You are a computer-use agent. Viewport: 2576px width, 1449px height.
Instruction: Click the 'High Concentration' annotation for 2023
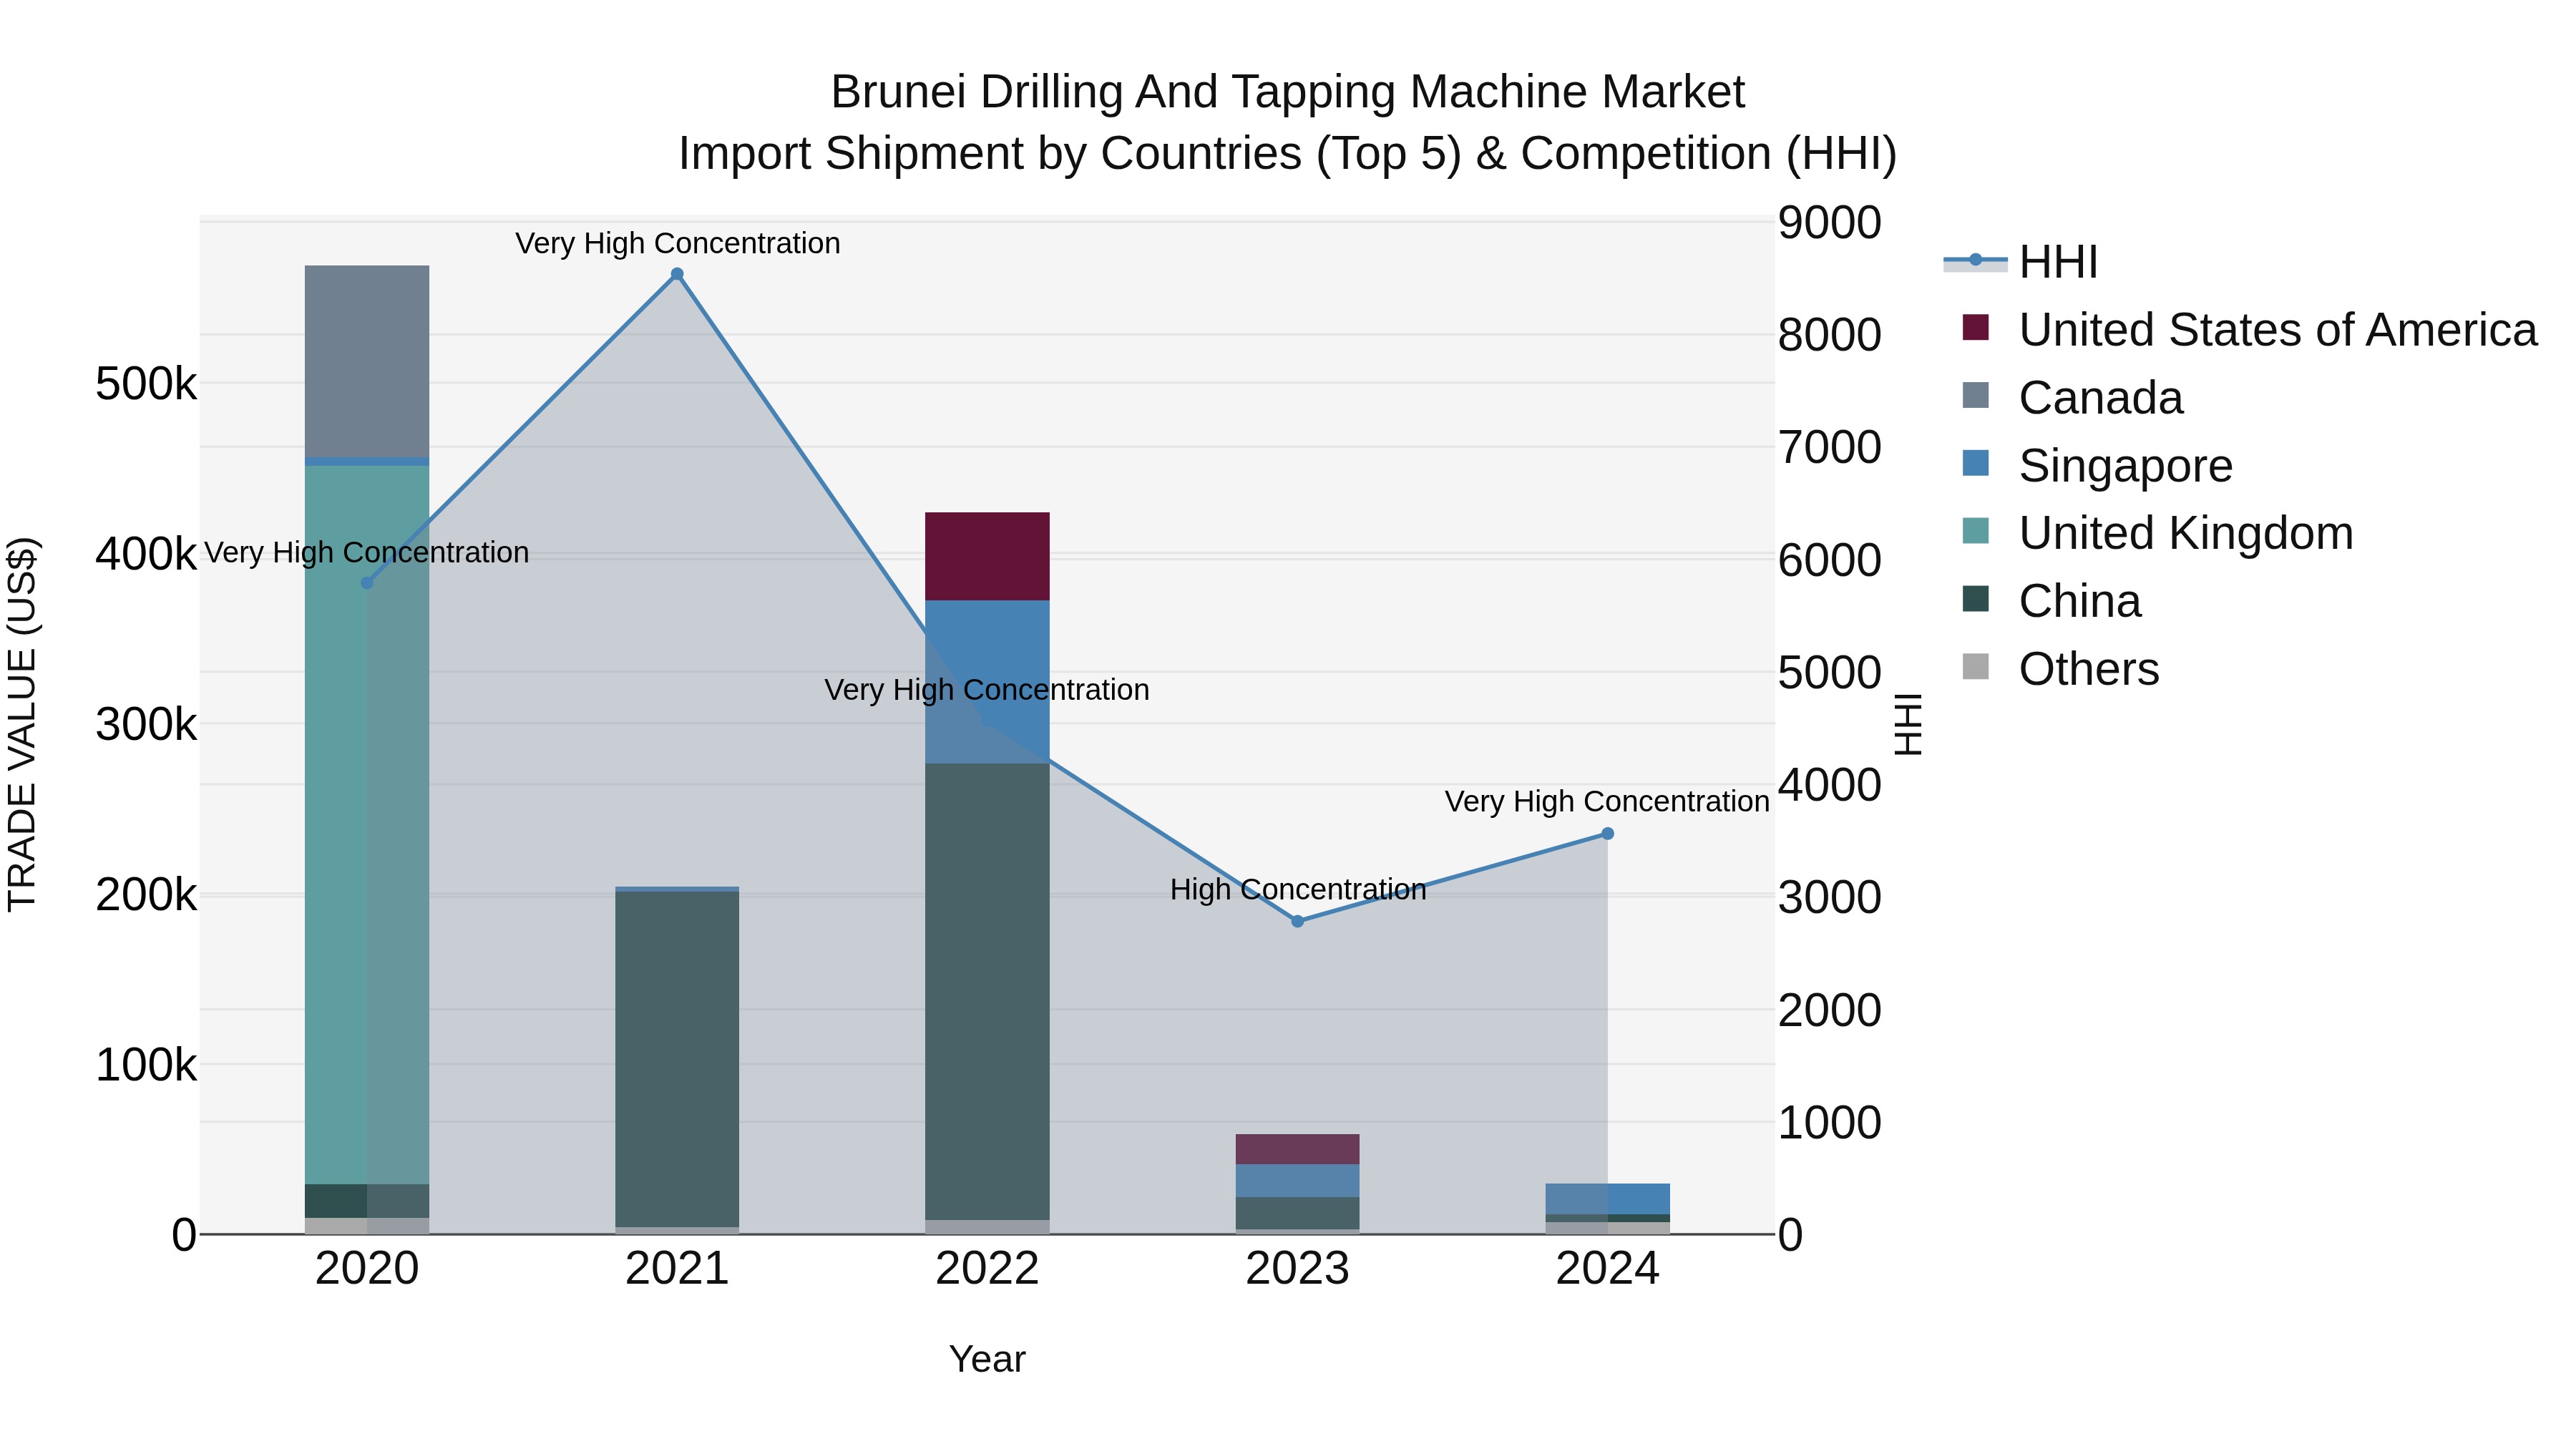point(1298,889)
